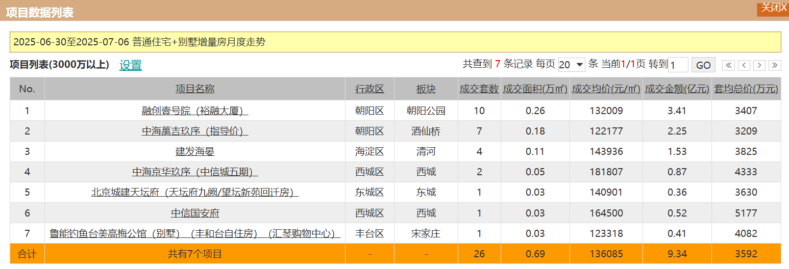Sort by the 套均总价(万元) column header
This screenshot has height=269, width=789.
tap(746, 89)
